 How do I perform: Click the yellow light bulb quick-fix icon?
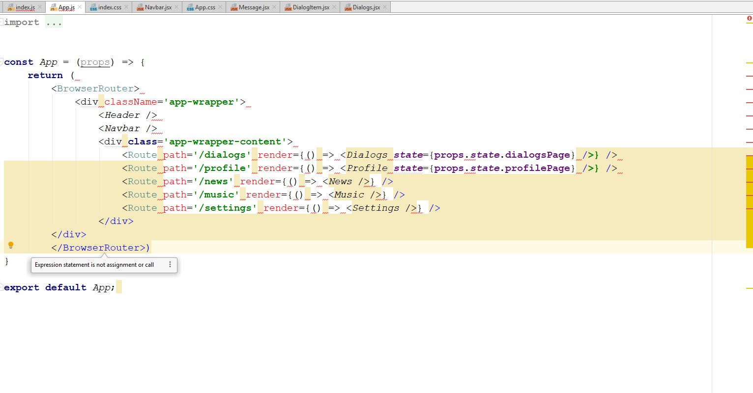click(11, 245)
